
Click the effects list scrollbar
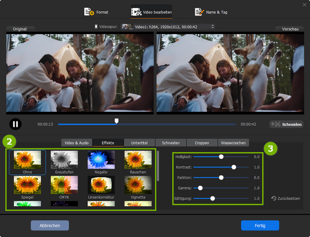pos(158,166)
